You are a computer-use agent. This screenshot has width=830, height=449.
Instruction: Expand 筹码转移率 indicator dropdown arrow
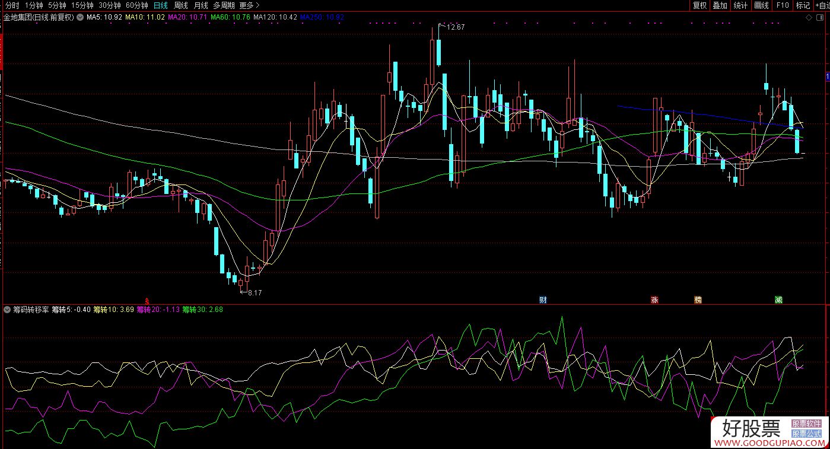7,310
